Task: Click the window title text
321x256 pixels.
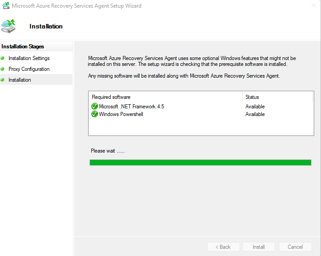Action: pos(76,6)
